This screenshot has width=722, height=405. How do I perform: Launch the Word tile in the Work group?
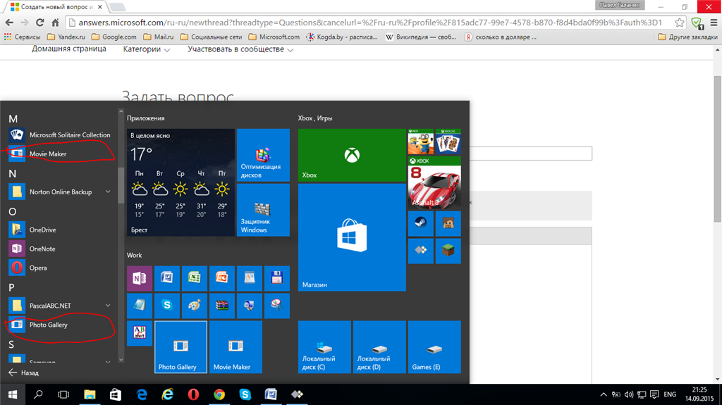pyautogui.click(x=166, y=278)
